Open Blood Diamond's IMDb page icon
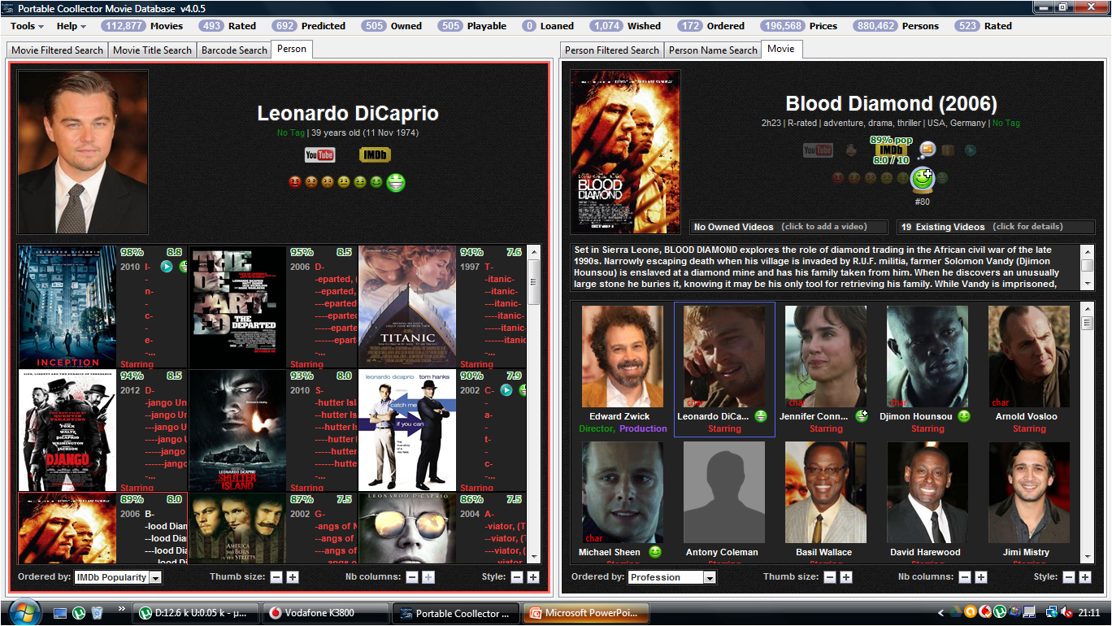This screenshot has height=626, width=1112. pos(892,150)
